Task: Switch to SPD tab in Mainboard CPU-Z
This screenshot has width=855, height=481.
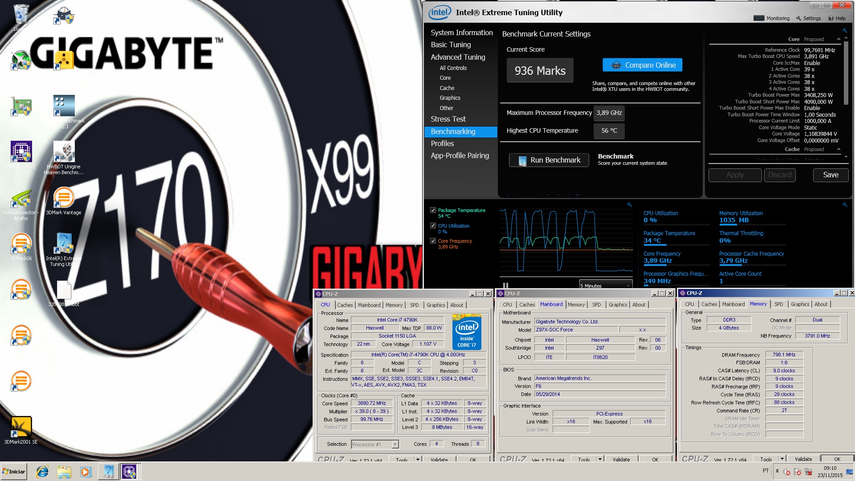Action: [x=596, y=305]
